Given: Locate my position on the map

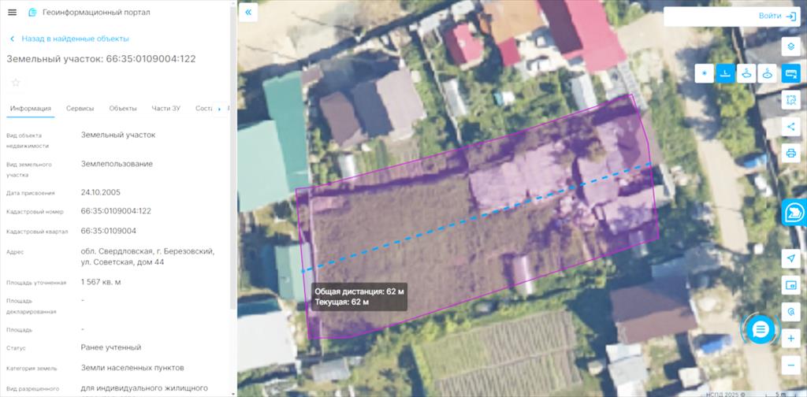Looking at the screenshot, I should click(790, 258).
